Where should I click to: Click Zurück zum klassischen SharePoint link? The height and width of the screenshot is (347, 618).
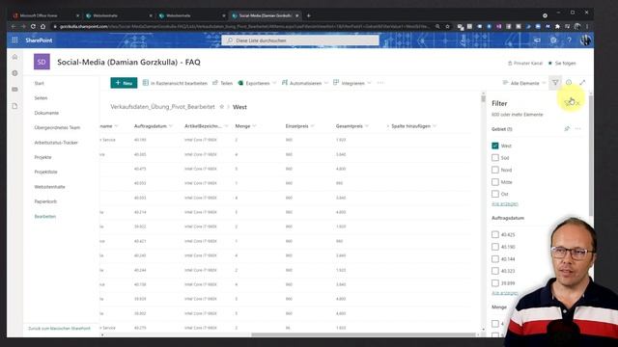tap(59, 328)
